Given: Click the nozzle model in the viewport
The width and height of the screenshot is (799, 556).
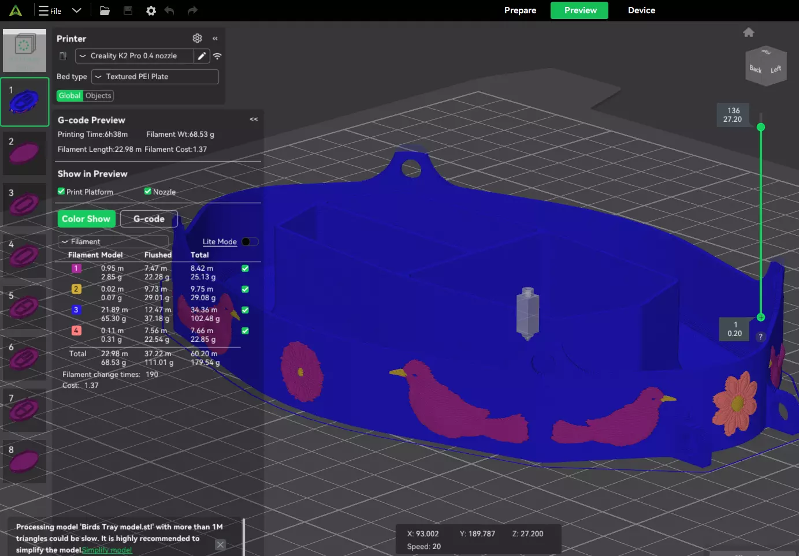Looking at the screenshot, I should 527,313.
